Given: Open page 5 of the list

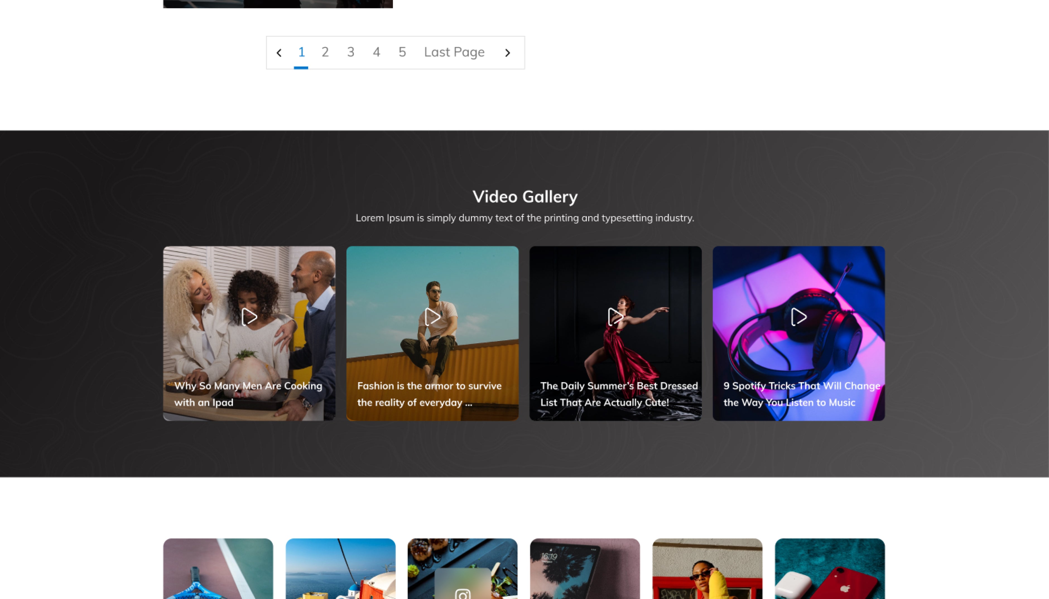Looking at the screenshot, I should (402, 52).
